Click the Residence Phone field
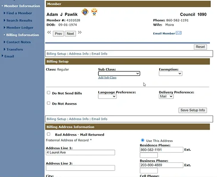 pos(161,149)
